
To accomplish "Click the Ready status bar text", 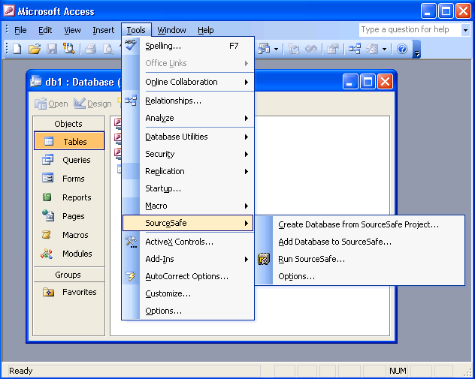I will pyautogui.click(x=20, y=371).
